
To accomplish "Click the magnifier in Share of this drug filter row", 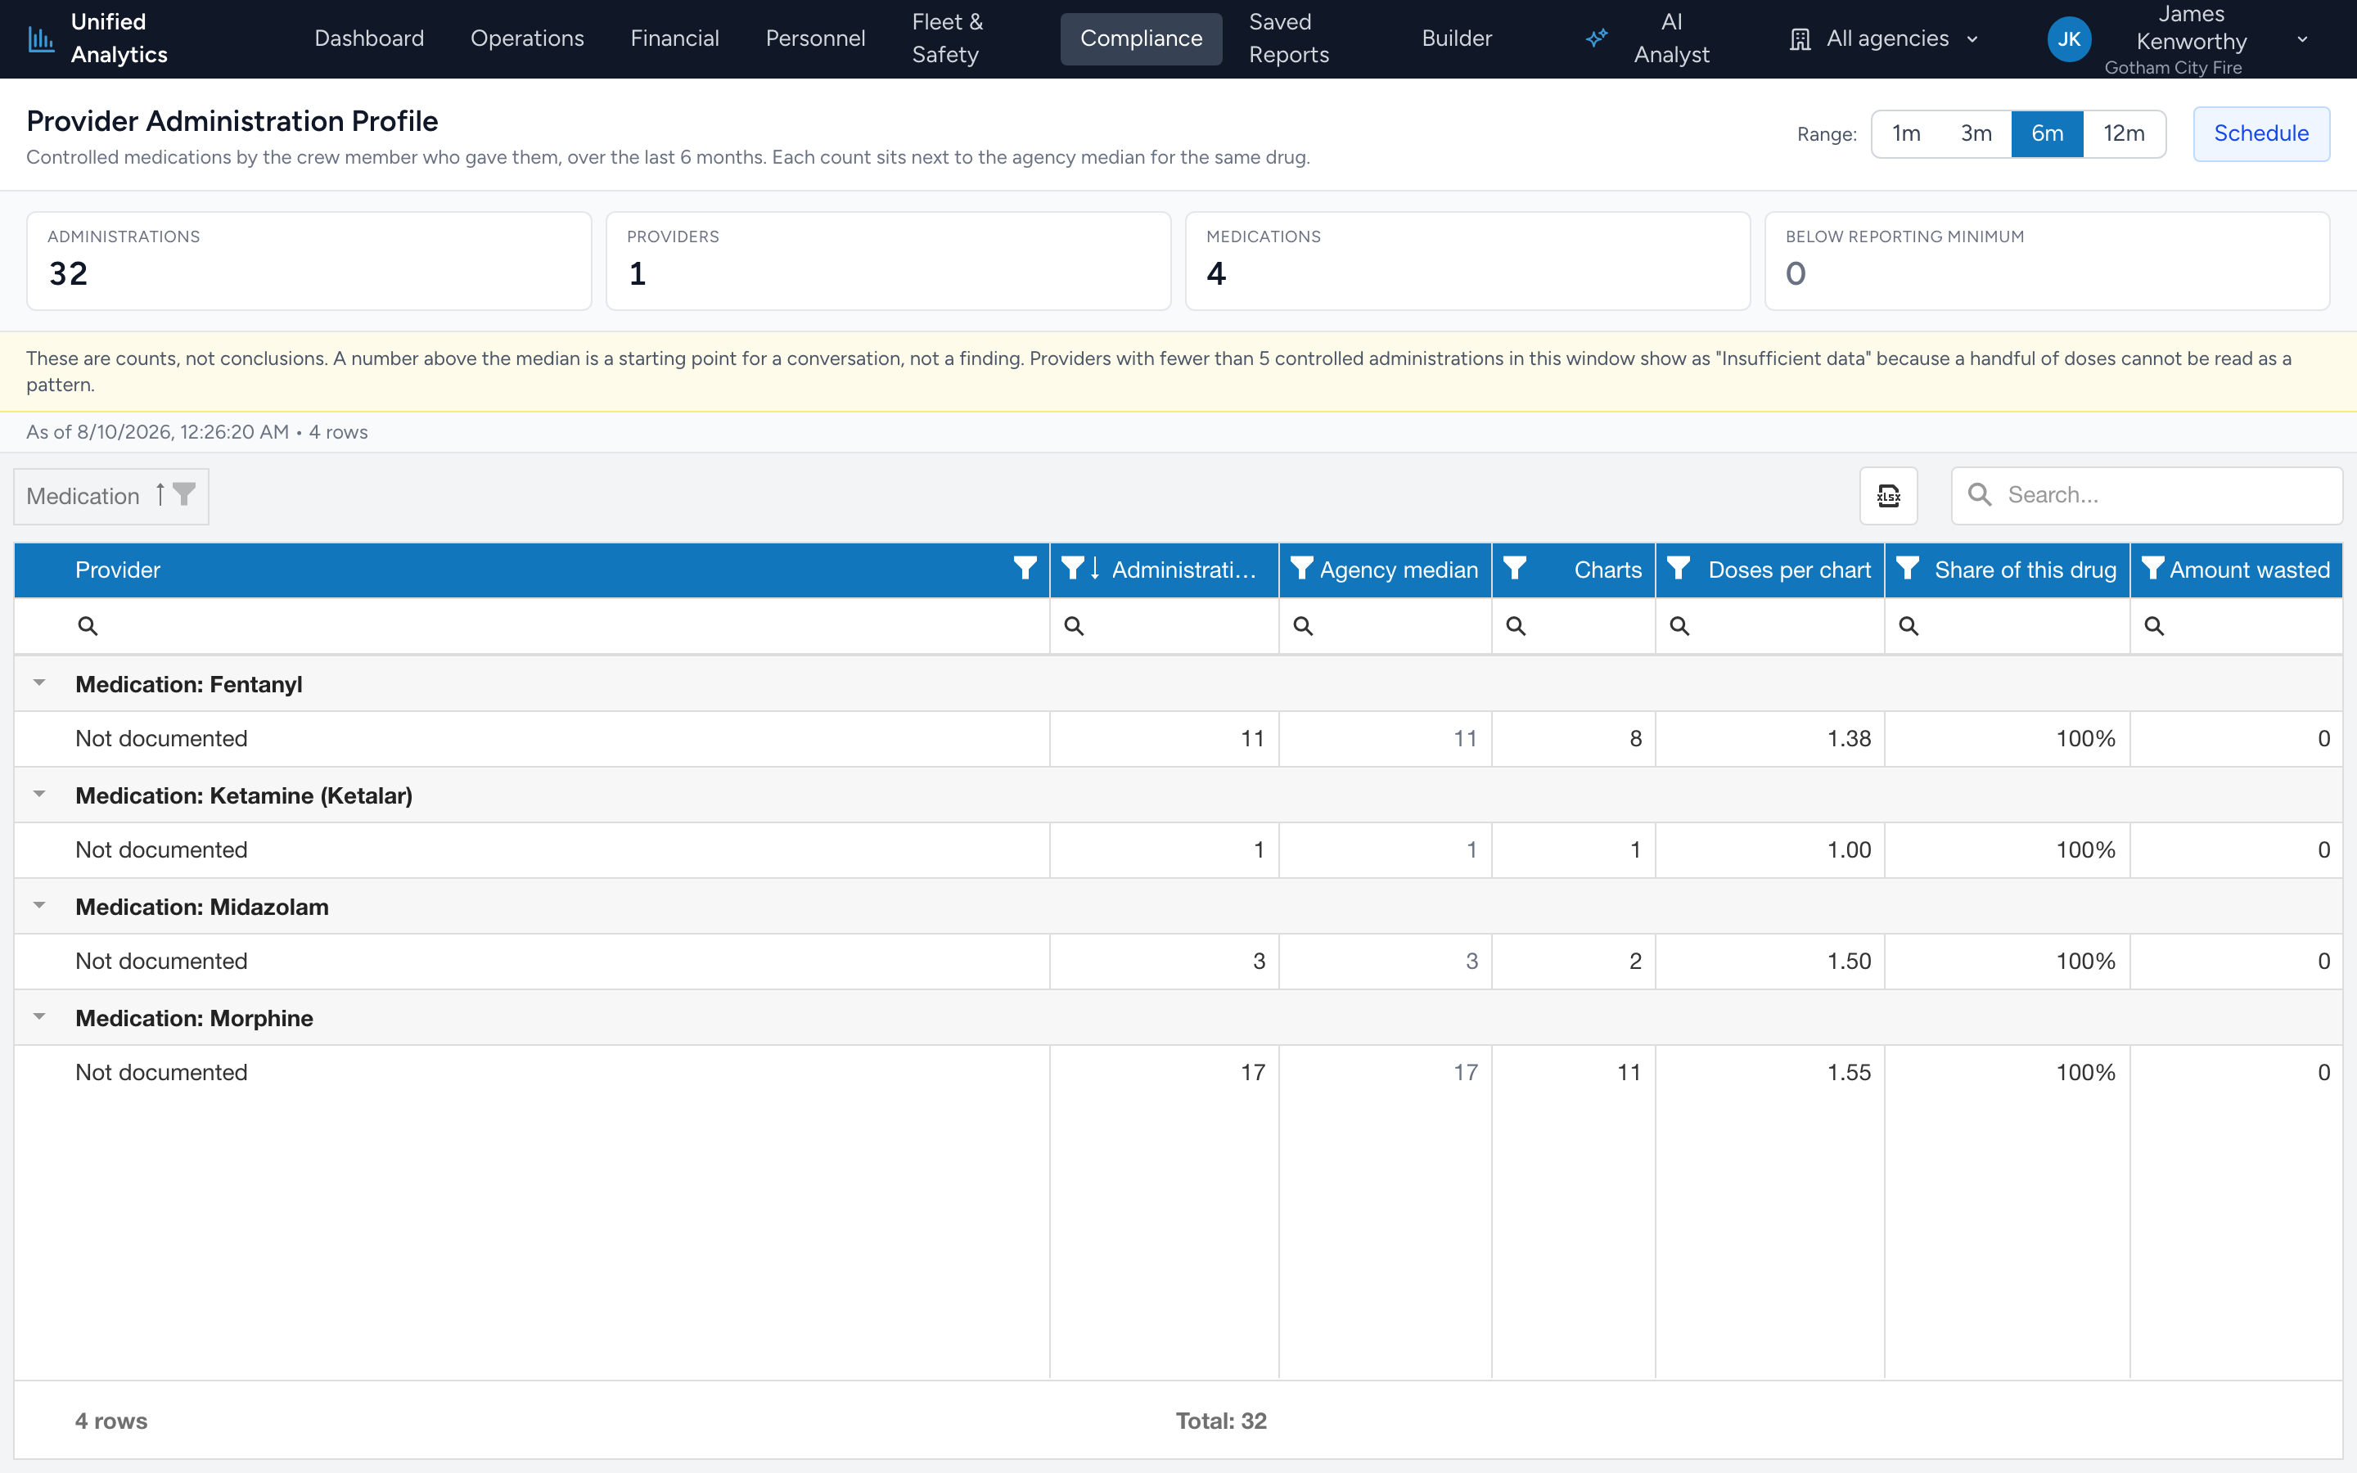I will pos(1909,625).
